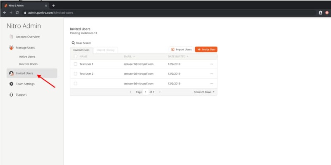331x165 pixels.
Task: Click the Nitro Admin title
Action: coord(24,26)
